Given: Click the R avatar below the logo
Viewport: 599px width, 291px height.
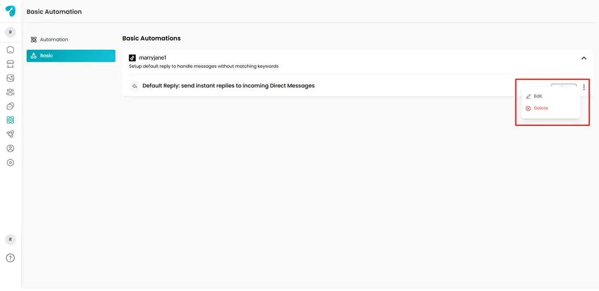Looking at the screenshot, I should click(11, 32).
